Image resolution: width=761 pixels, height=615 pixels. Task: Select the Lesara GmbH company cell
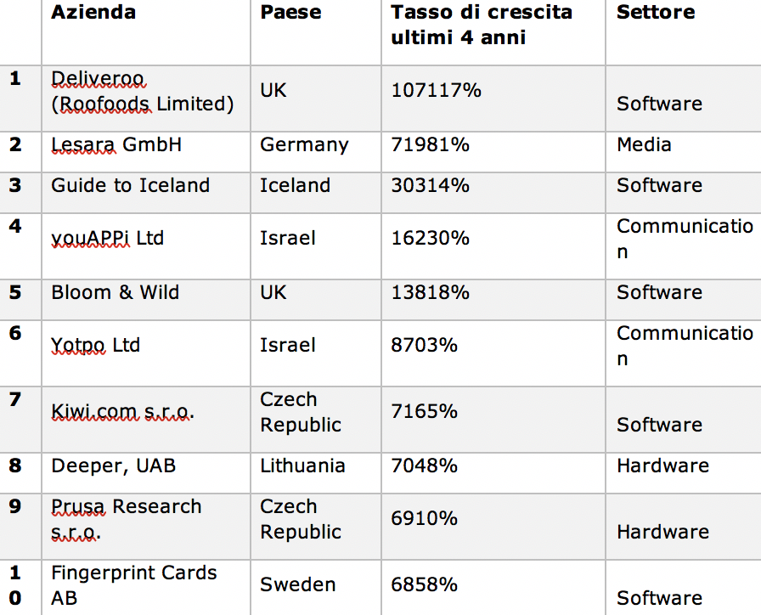(116, 145)
